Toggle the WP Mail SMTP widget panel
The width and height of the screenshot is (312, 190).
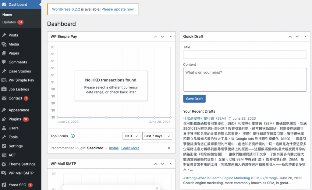tap(171, 164)
